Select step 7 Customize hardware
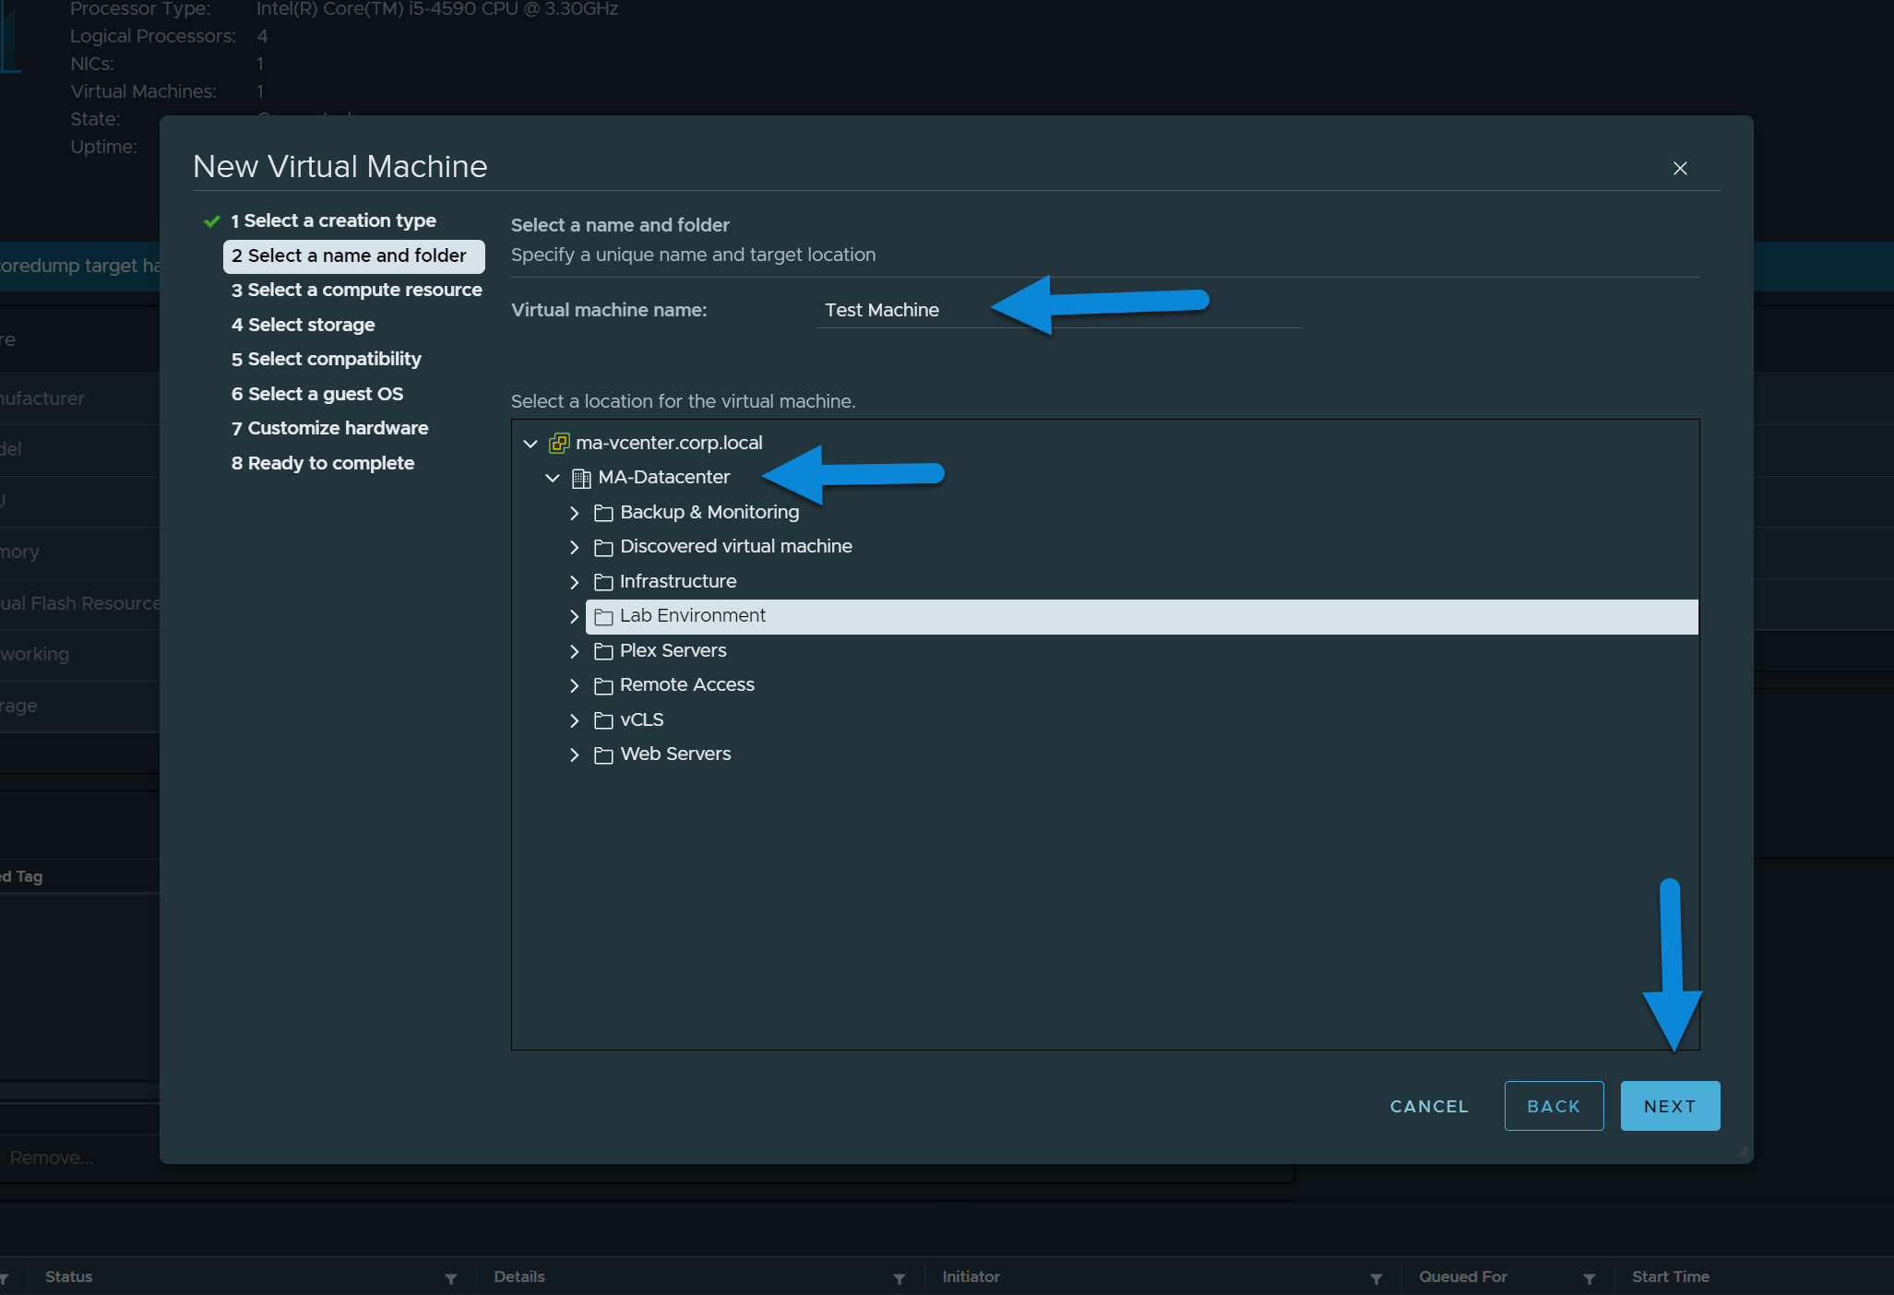Image resolution: width=1894 pixels, height=1295 pixels. [x=329, y=428]
